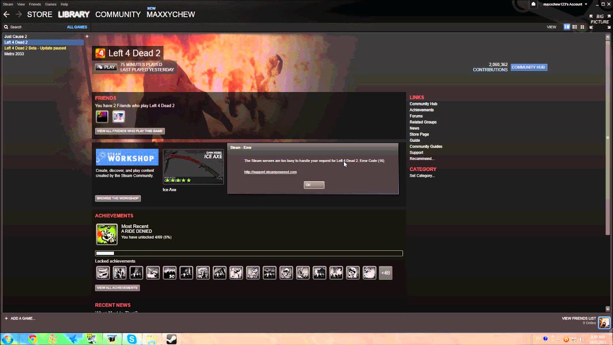613x345 pixels.
Task: Click View All Achievements button
Action: click(x=117, y=288)
